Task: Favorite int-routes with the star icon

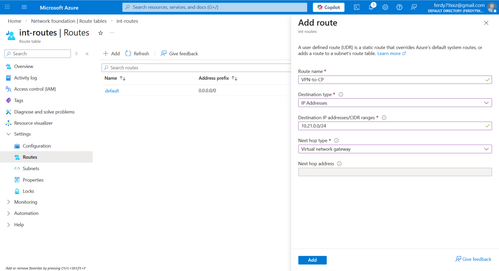Action: (100, 33)
